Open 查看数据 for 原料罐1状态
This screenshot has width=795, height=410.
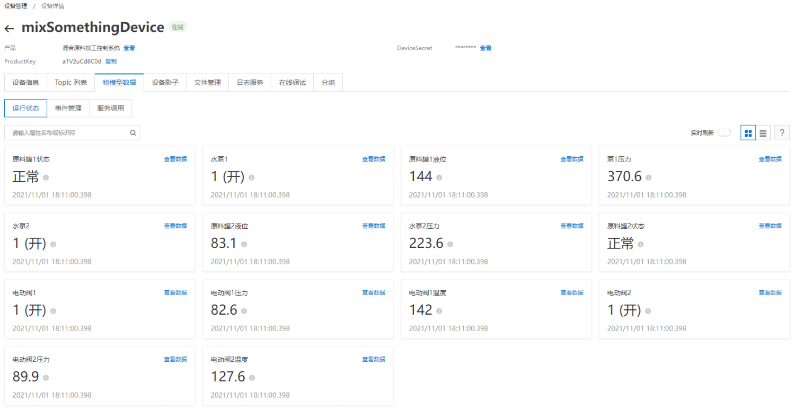tap(175, 159)
